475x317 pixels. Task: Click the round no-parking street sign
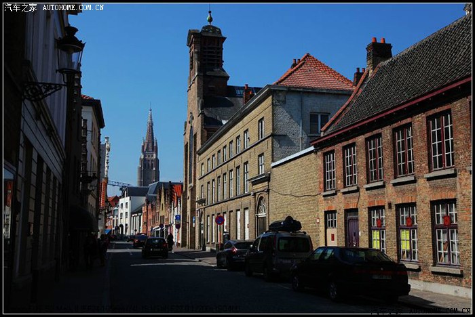(219, 219)
